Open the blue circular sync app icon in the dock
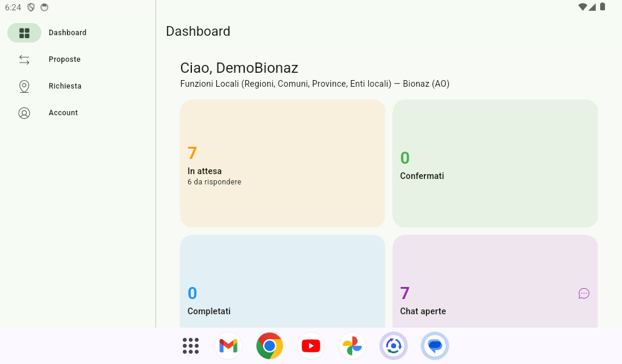Viewport: 622px width, 364px height. click(x=394, y=346)
